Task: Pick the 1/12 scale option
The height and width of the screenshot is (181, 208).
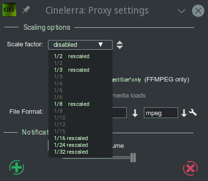Action: pos(60,124)
